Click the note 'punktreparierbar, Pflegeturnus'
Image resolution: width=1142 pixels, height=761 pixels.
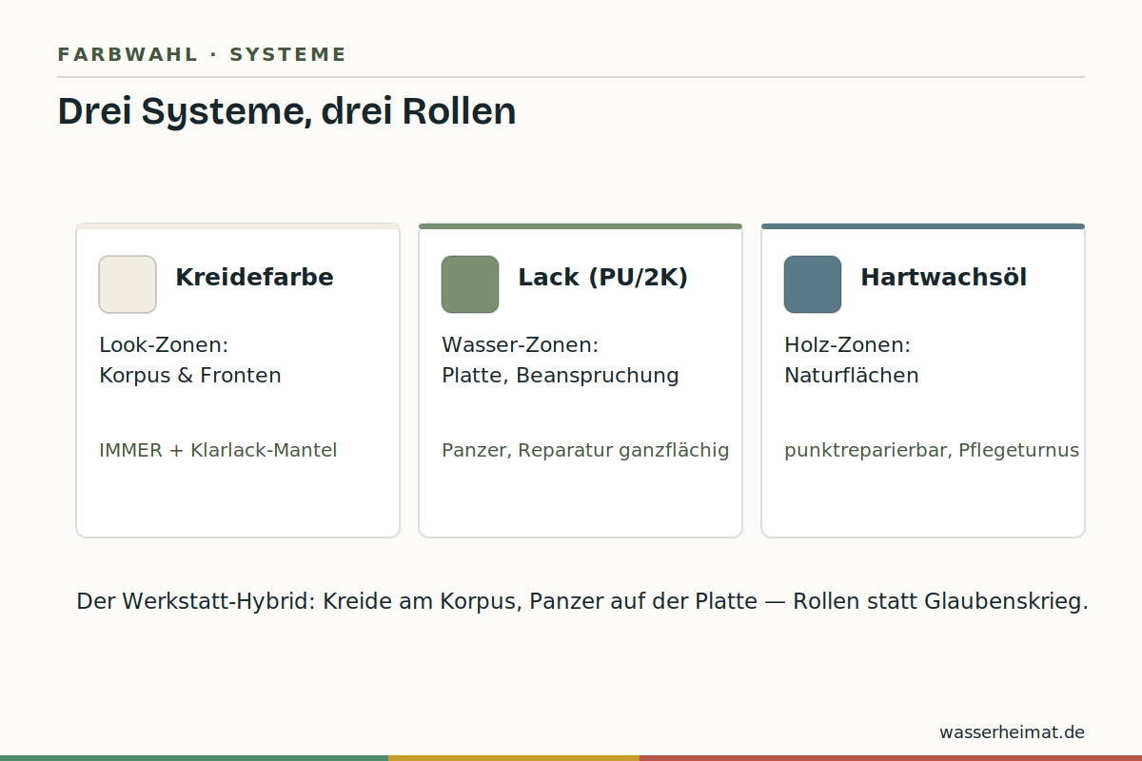tap(932, 451)
